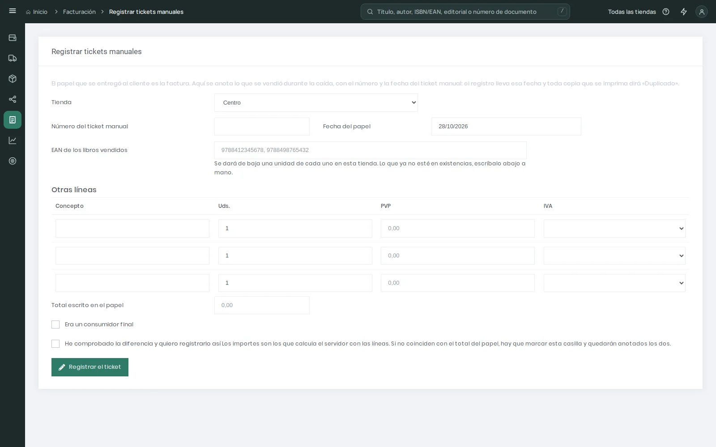The height and width of the screenshot is (447, 716).
Task: Click the second line Uds. field
Action: point(295,256)
